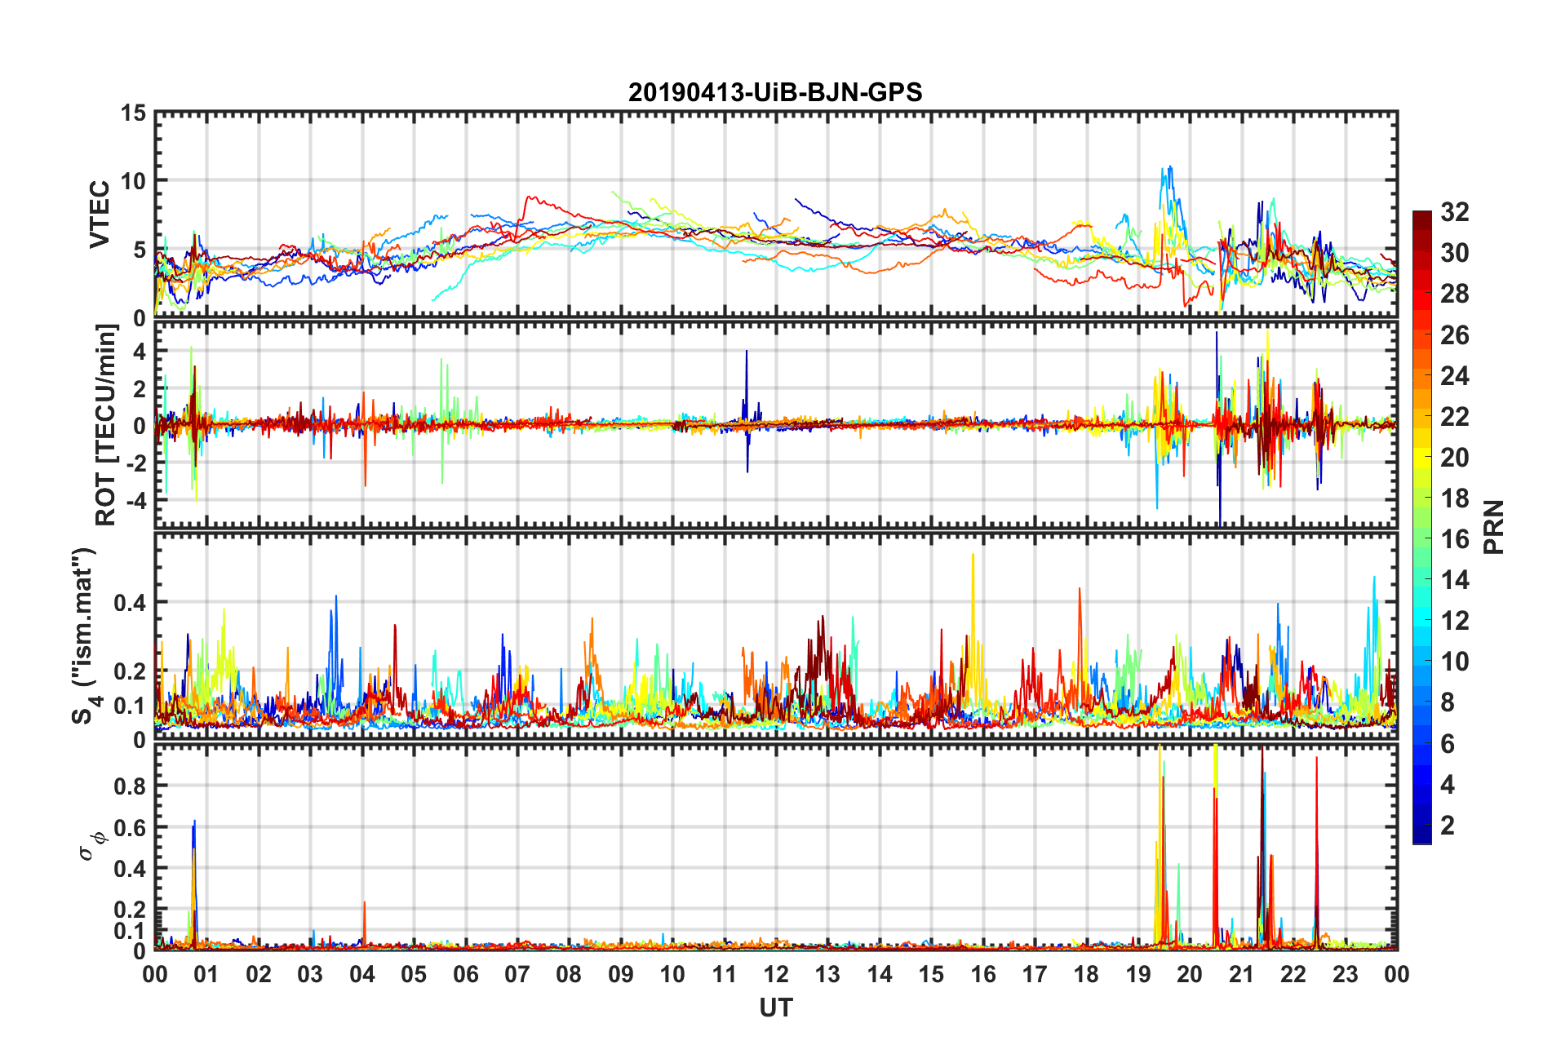Click the sigma-phi axis tick label "0.8"
The width and height of the screenshot is (1552, 1054).
click(x=131, y=786)
